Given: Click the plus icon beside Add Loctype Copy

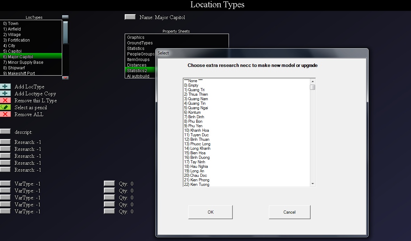Looking at the screenshot, I should tap(5, 93).
